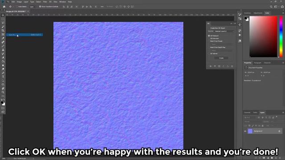Click the foreground color swatch in toolbar
The width and height of the screenshot is (285, 160).
(x=2, y=103)
